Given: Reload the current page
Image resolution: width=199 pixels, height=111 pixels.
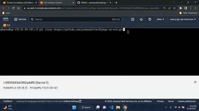Looking at the screenshot, I should (13, 8).
